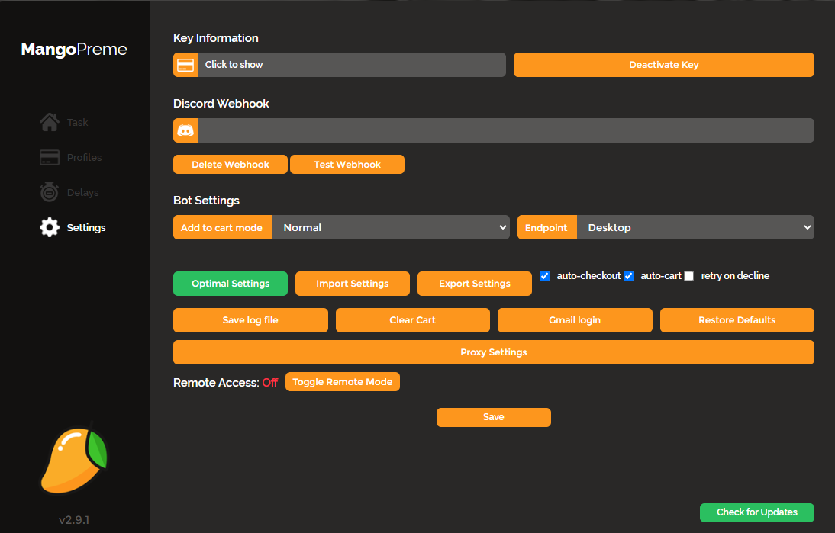Click the green Optimal Settings button

click(x=231, y=284)
